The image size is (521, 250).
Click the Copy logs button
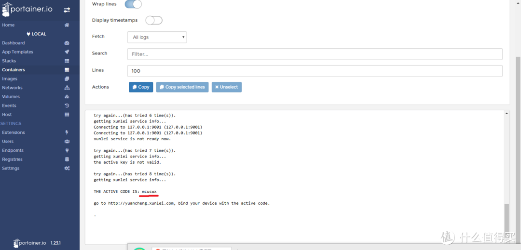(x=141, y=87)
